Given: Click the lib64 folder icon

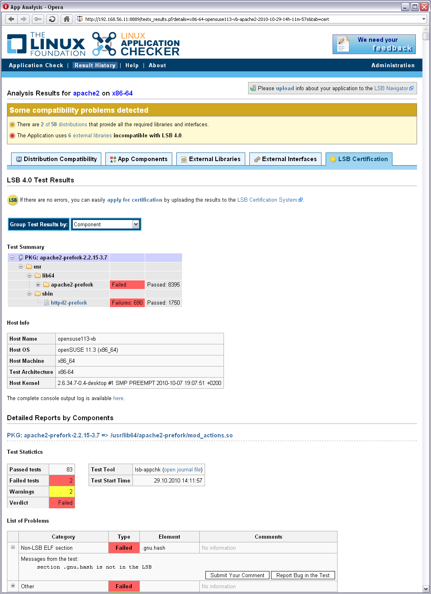Looking at the screenshot, I should click(38, 275).
